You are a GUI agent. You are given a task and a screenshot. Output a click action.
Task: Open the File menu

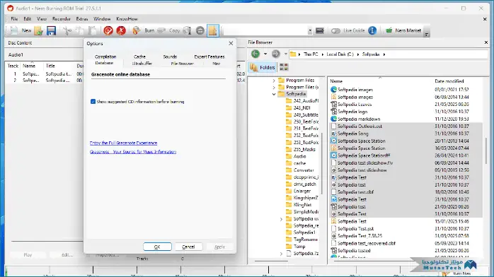point(14,19)
